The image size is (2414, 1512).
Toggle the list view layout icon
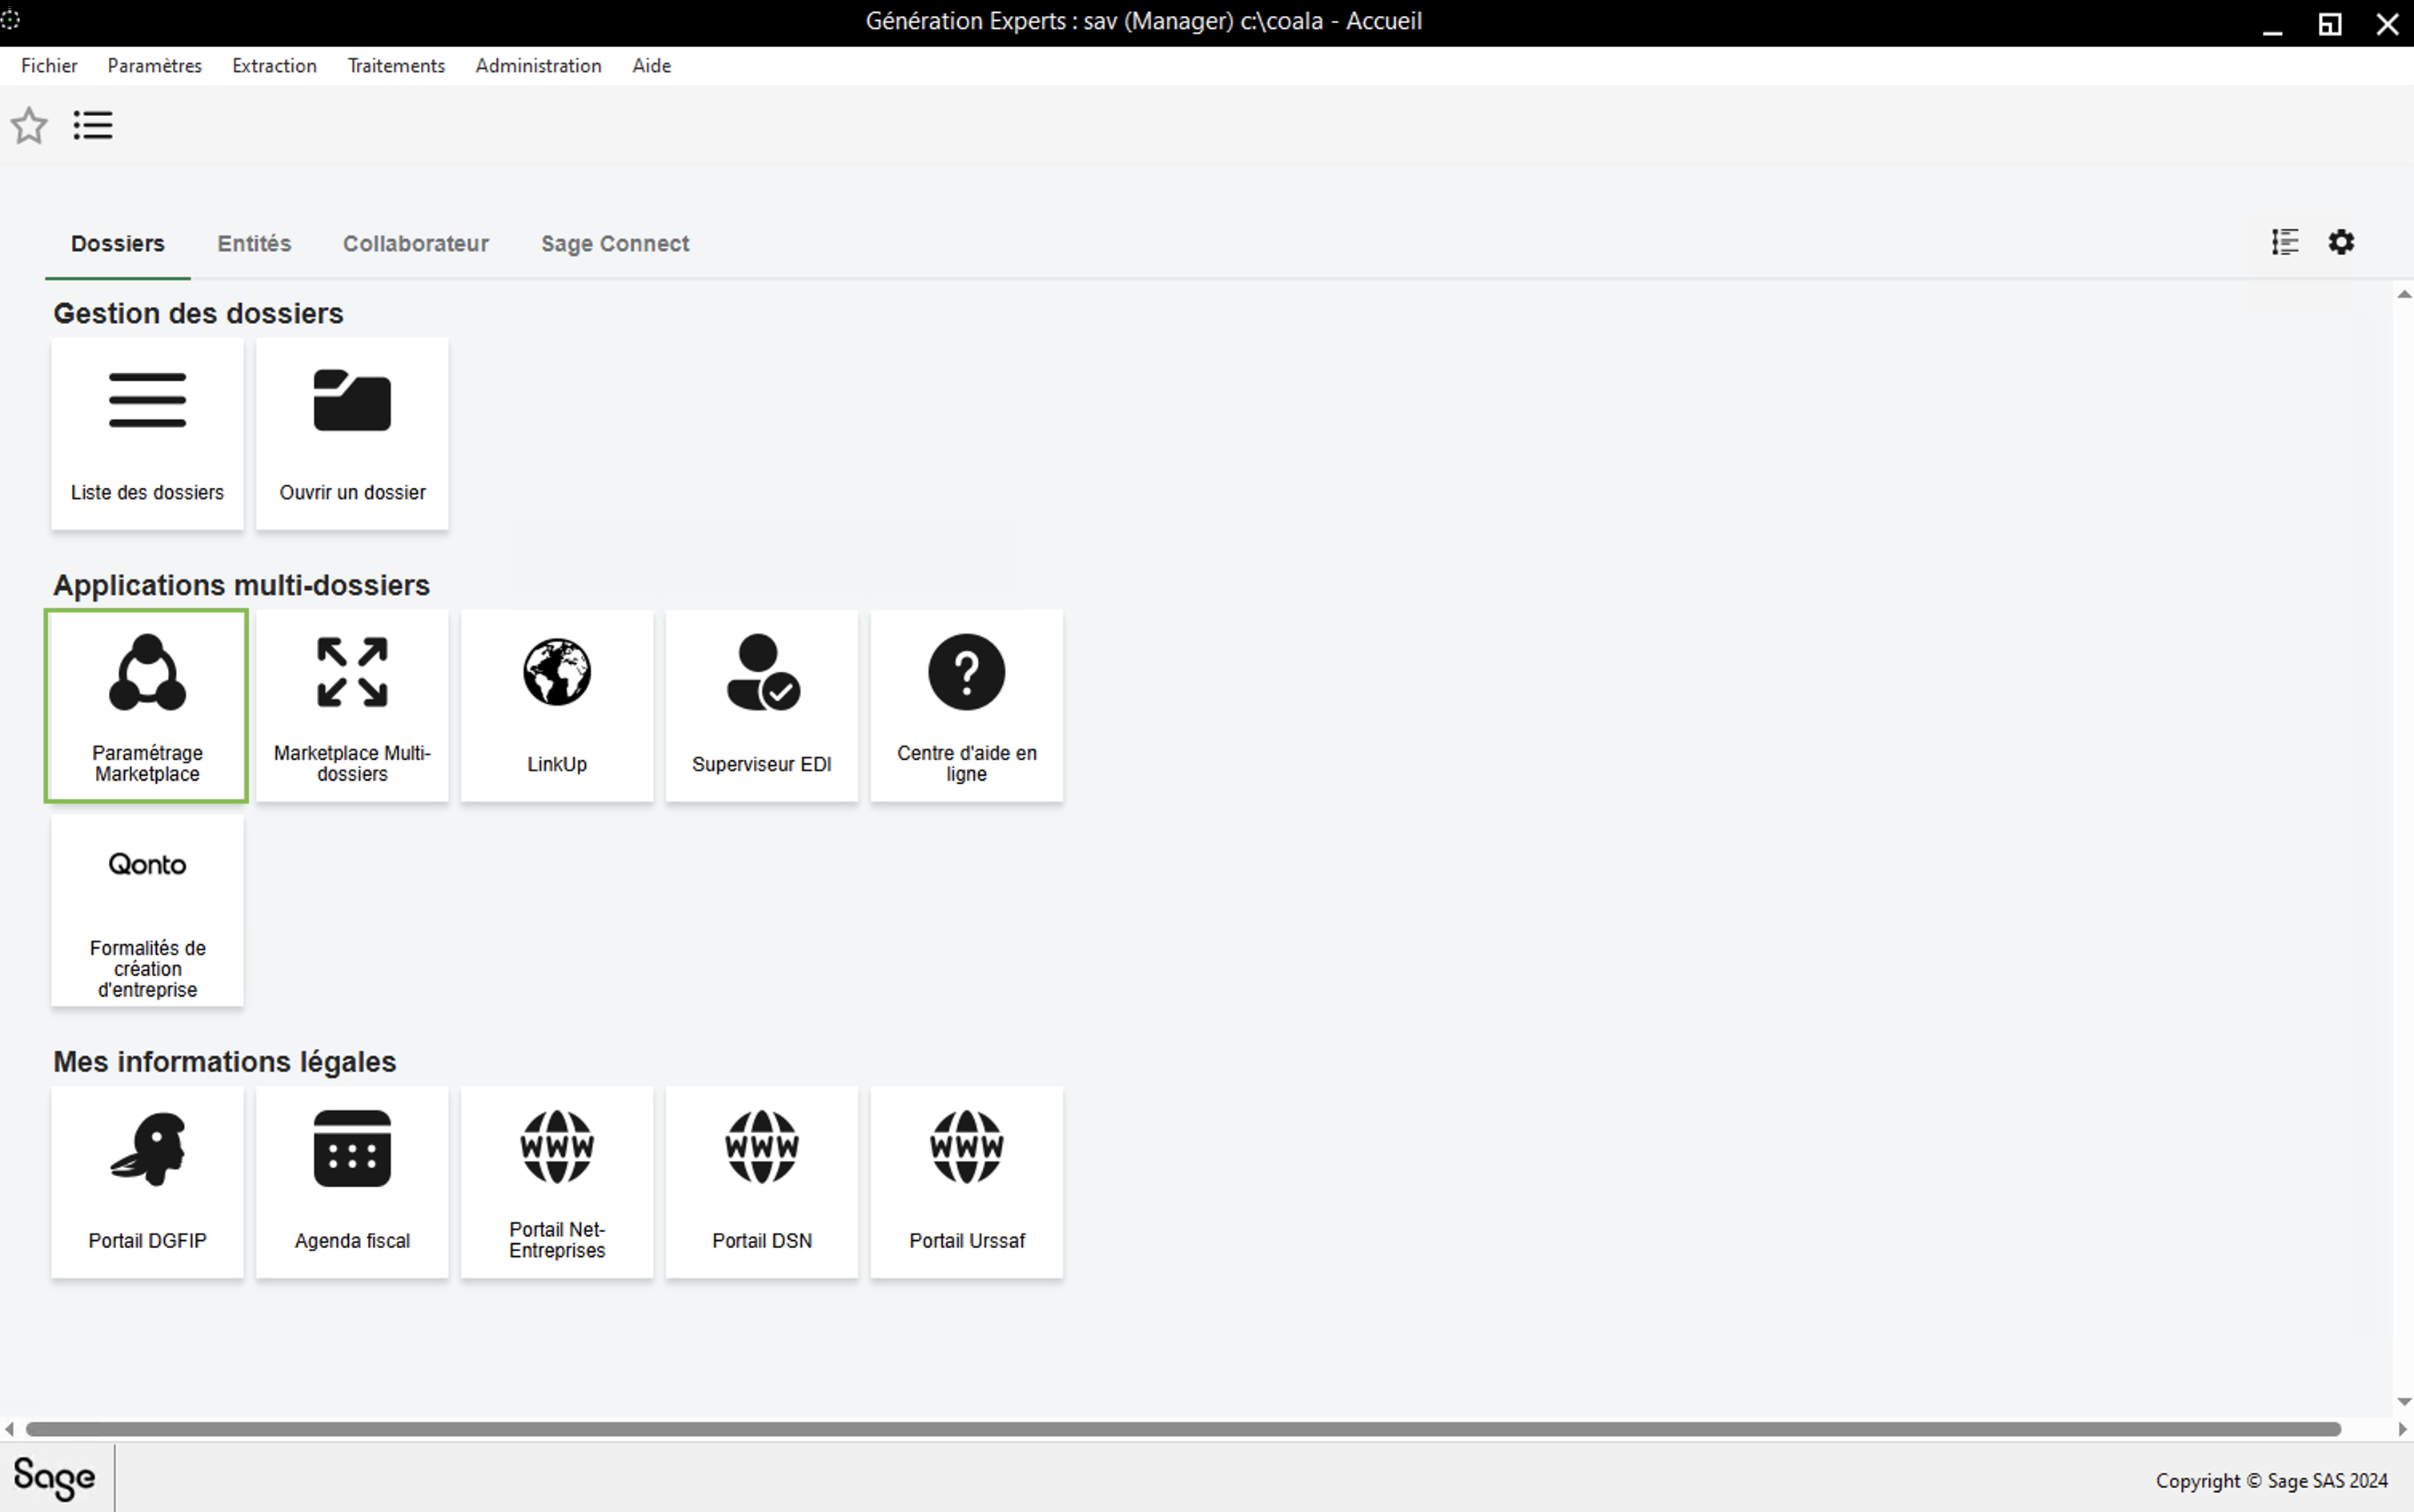point(2285,242)
